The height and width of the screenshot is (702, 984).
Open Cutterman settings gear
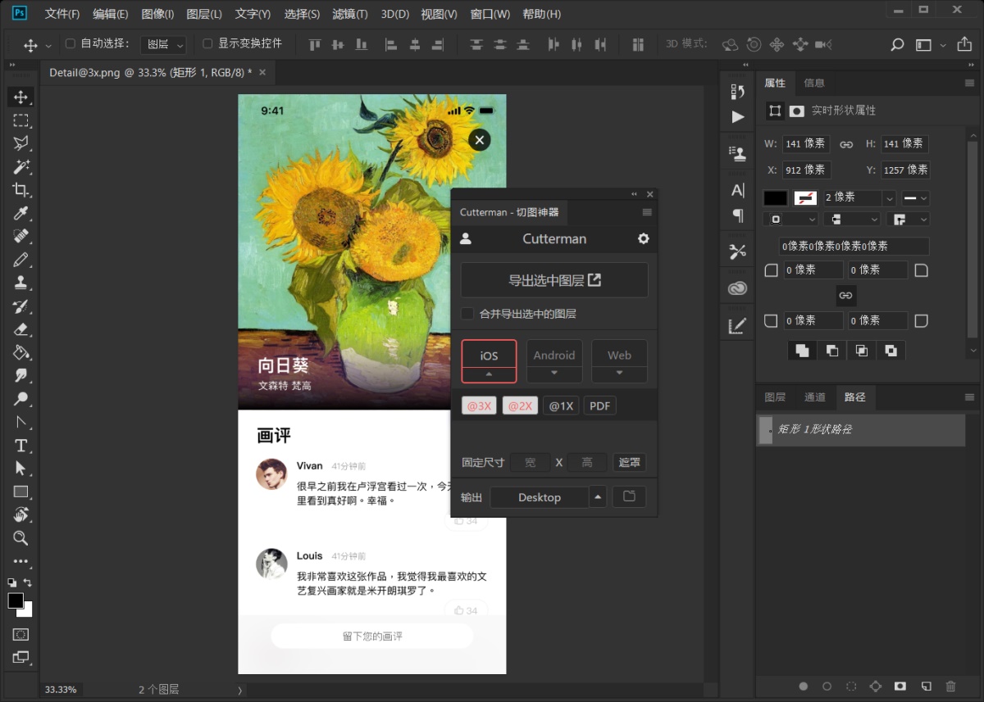pyautogui.click(x=643, y=238)
